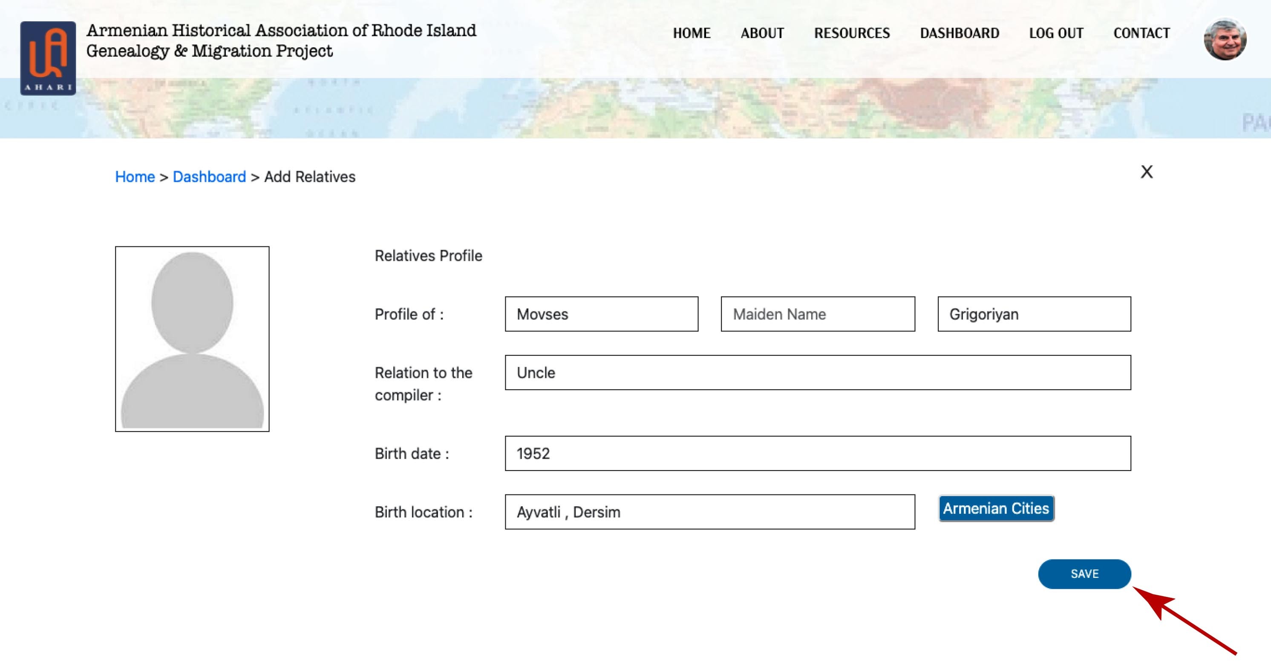Click the user avatar photo
1271x671 pixels.
1225,40
